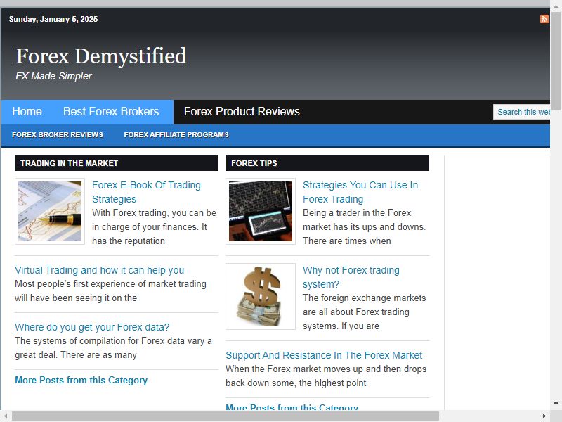
Task: Click the horizontal scrollbar right arrow
Action: click(544, 416)
